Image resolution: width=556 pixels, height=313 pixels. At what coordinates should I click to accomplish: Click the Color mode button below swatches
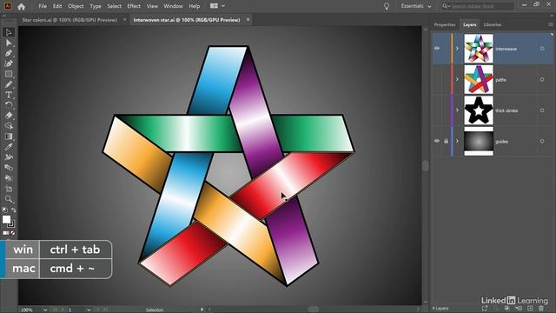point(5,233)
